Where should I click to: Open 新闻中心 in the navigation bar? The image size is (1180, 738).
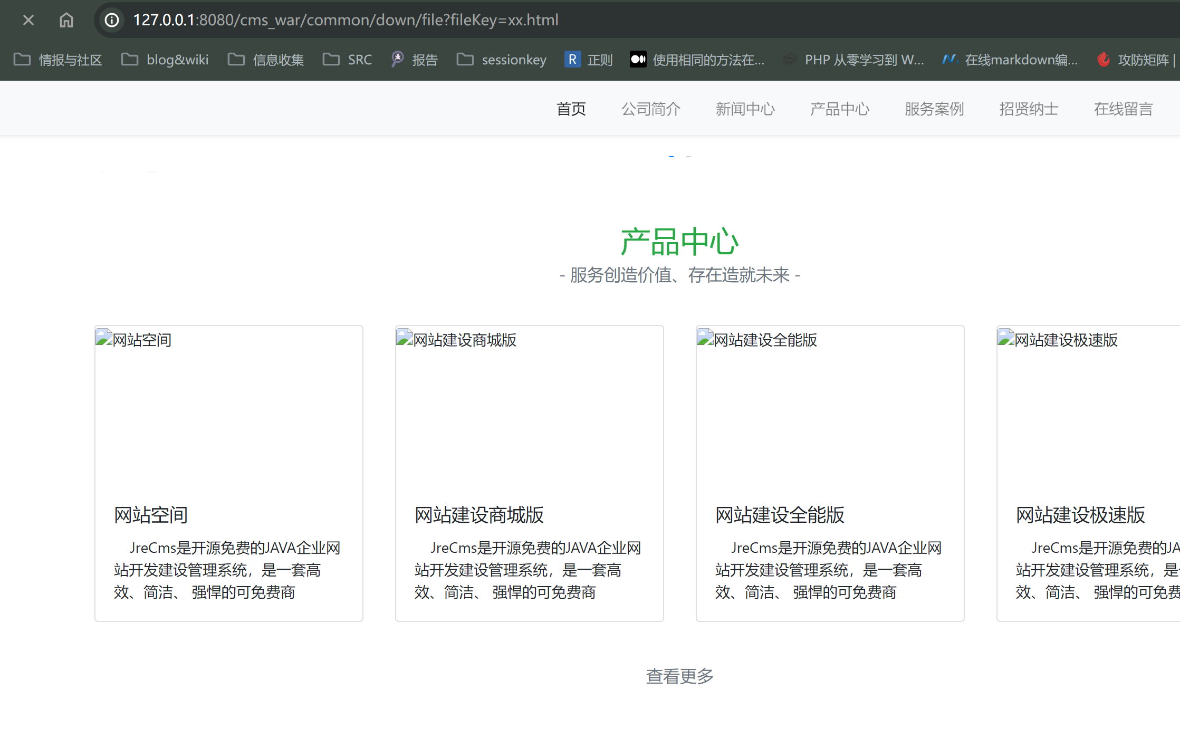coord(745,109)
